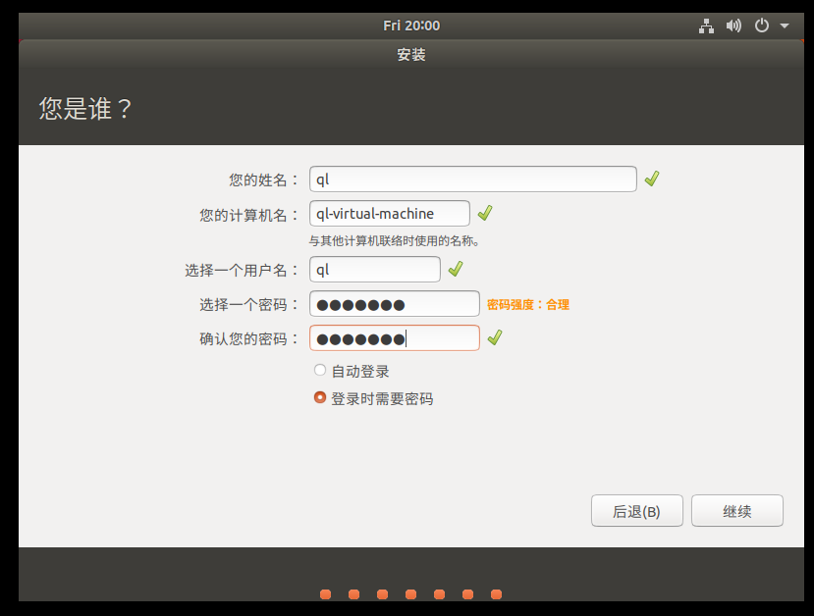Open the Fri 20:00 clock menu
This screenshot has width=814, height=616.
click(x=411, y=26)
